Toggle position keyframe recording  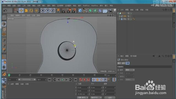click(x=94, y=80)
